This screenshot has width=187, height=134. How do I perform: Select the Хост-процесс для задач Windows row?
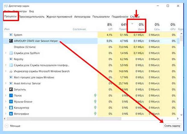90,77
